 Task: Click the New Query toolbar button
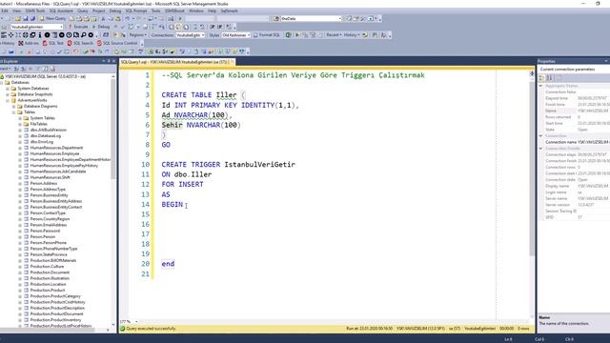[x=53, y=19]
